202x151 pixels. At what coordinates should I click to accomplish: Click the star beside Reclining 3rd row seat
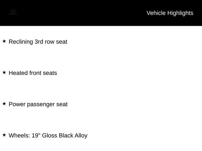4,41
